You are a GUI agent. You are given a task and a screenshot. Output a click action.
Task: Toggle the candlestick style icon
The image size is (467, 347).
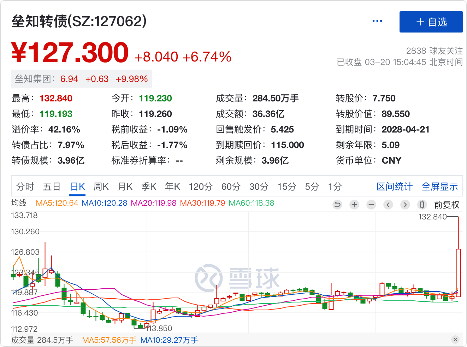click(x=422, y=205)
